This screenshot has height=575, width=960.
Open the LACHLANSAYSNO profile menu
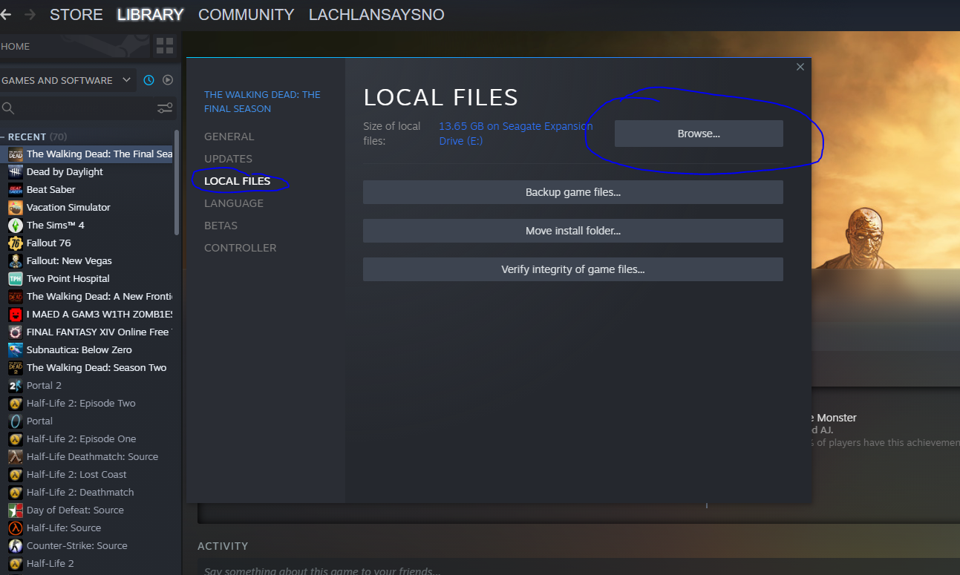tap(376, 14)
